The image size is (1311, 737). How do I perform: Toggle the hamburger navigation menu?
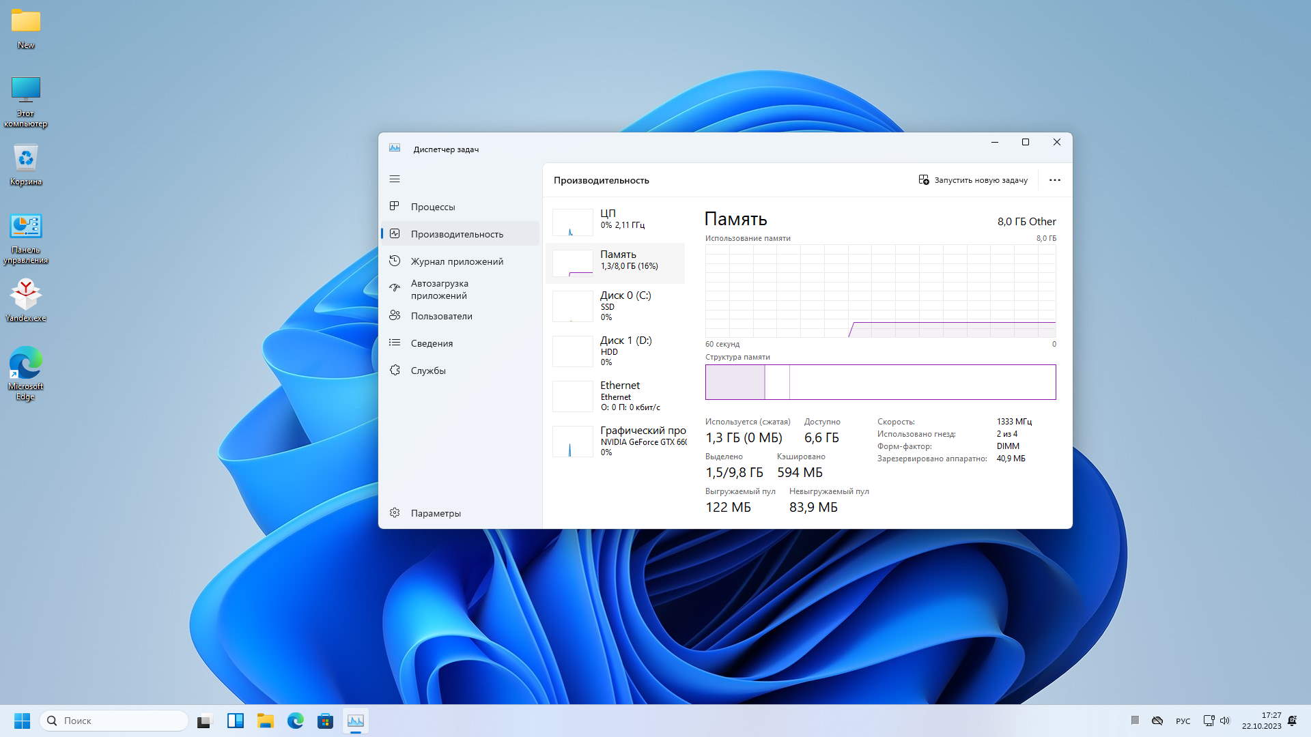point(395,179)
